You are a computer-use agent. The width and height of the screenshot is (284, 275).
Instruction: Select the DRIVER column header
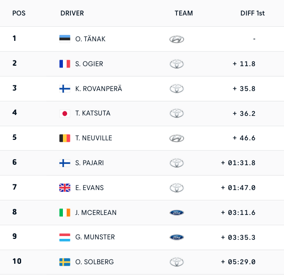(72, 13)
